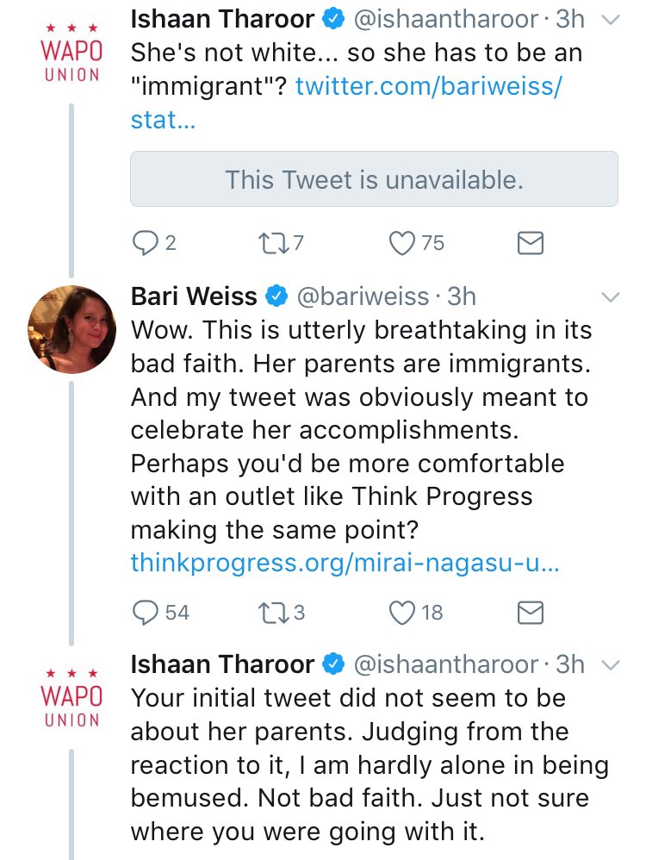This screenshot has width=646, height=860.
Task: Follow the thinkprogress.org mirai-nagasu link
Action: (x=345, y=564)
